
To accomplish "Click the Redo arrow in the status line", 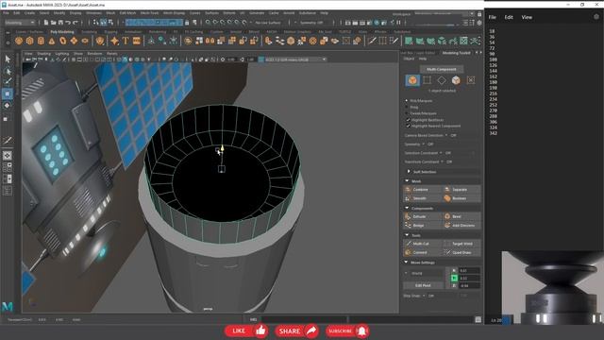I will coord(75,23).
